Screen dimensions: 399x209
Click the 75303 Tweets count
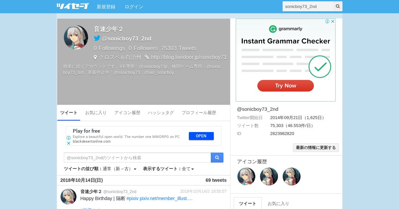[x=179, y=48]
